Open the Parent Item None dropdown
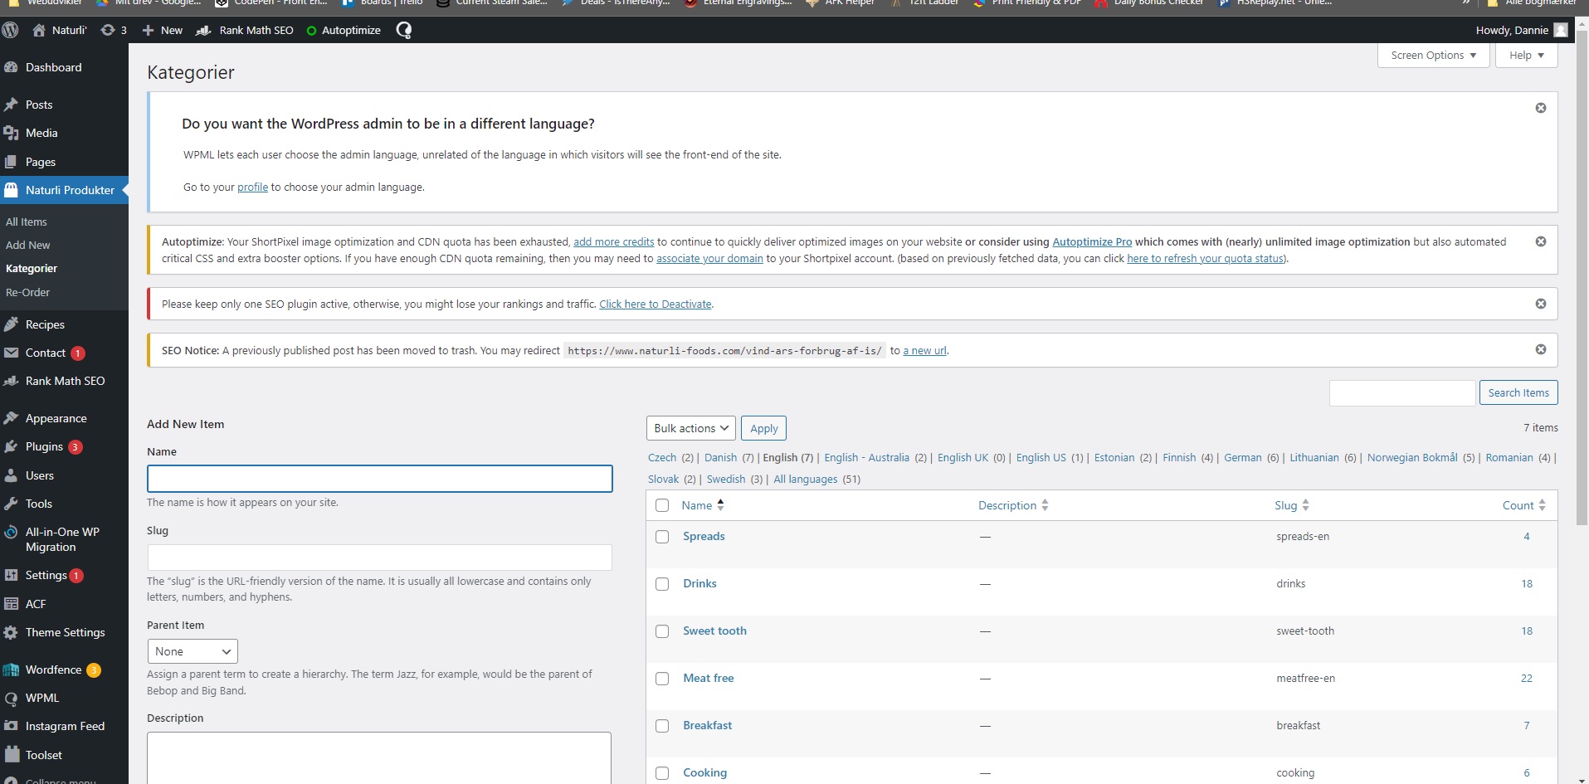The image size is (1589, 784). 193,651
